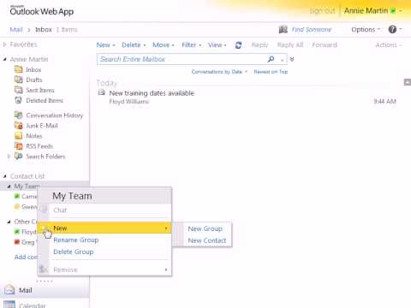Open Conversations by Date sort dropdown
411x308 pixels.
tap(219, 72)
